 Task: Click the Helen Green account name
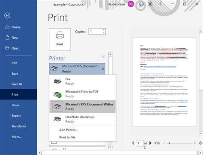point(116,4)
